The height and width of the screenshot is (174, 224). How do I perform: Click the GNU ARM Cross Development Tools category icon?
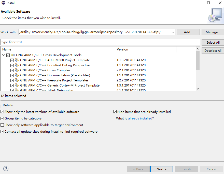(13, 55)
